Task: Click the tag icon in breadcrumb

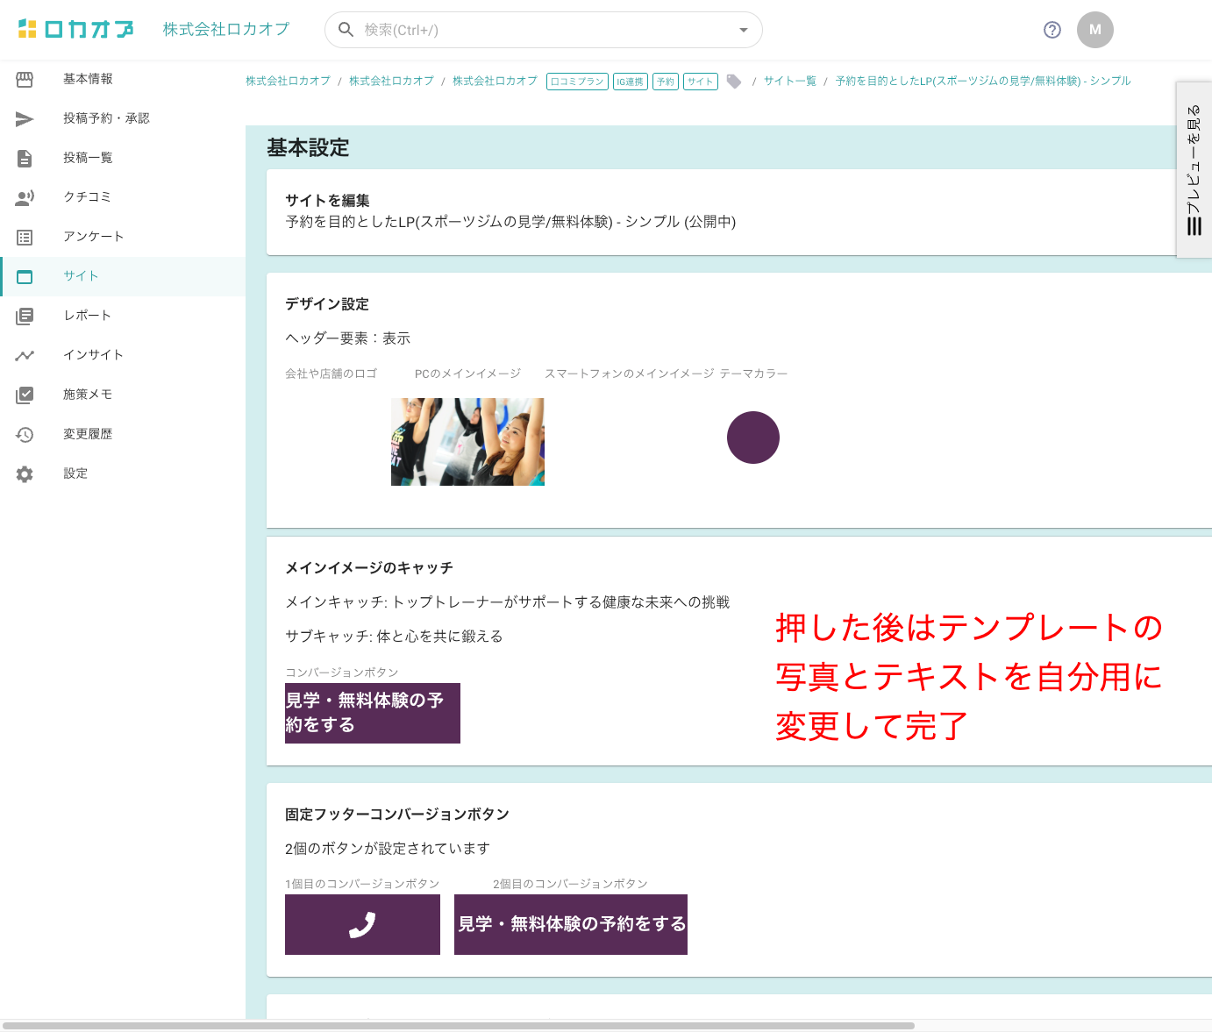Action: pyautogui.click(x=734, y=82)
